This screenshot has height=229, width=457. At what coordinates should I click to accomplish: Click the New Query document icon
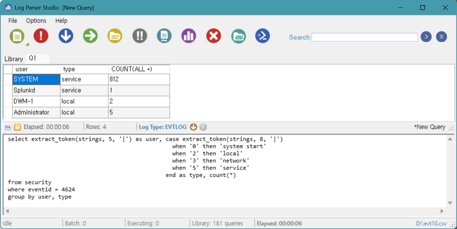pos(17,36)
